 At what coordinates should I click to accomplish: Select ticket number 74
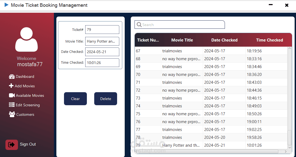138,106
